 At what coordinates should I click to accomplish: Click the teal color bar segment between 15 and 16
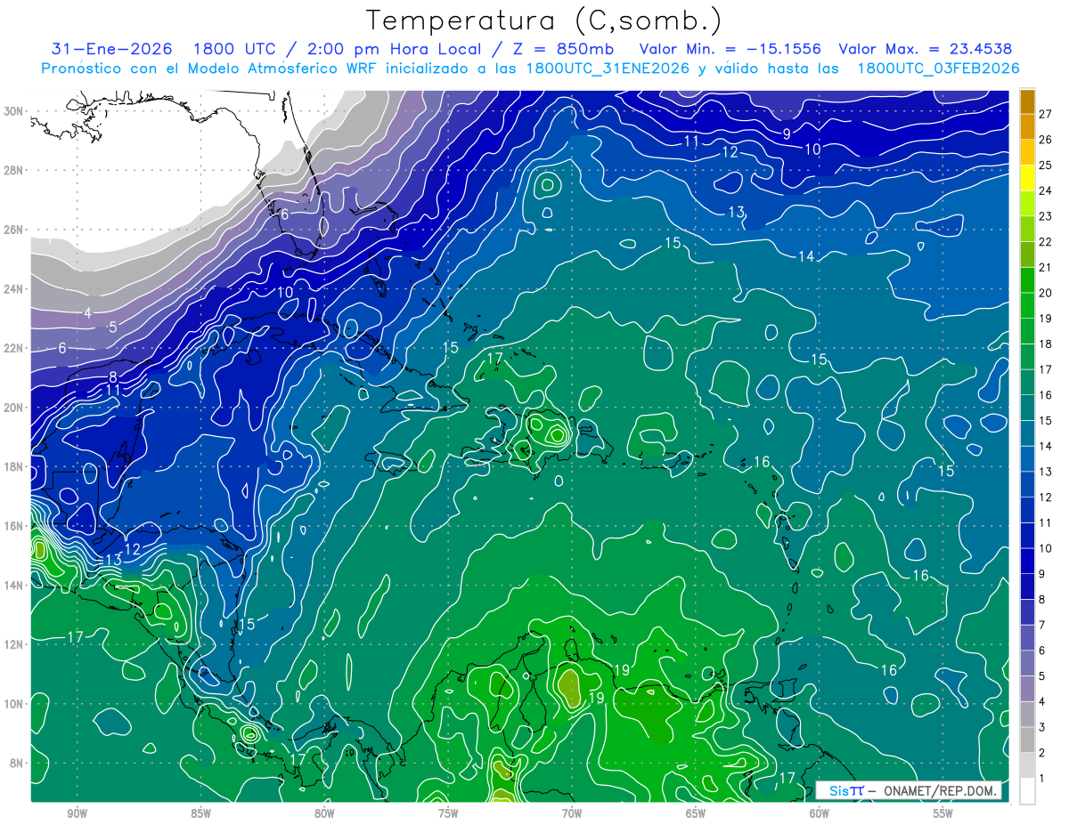1027,408
